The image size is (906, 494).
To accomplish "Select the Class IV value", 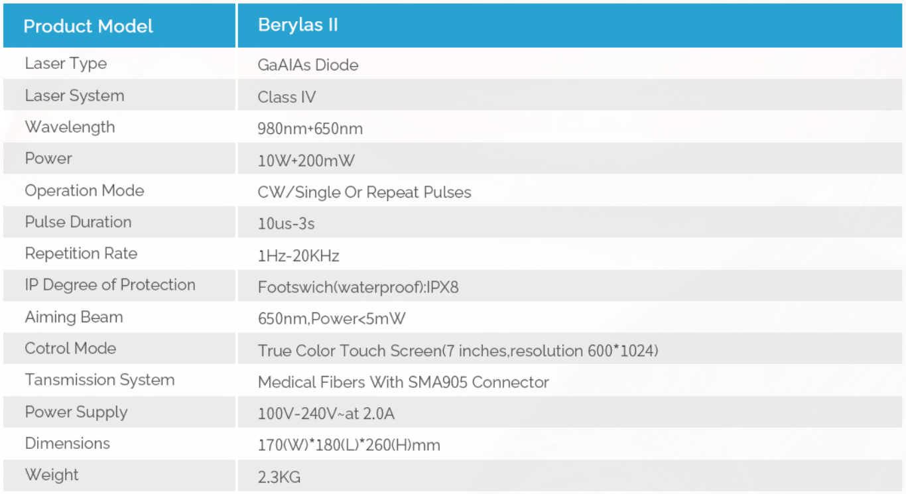I will [x=287, y=97].
